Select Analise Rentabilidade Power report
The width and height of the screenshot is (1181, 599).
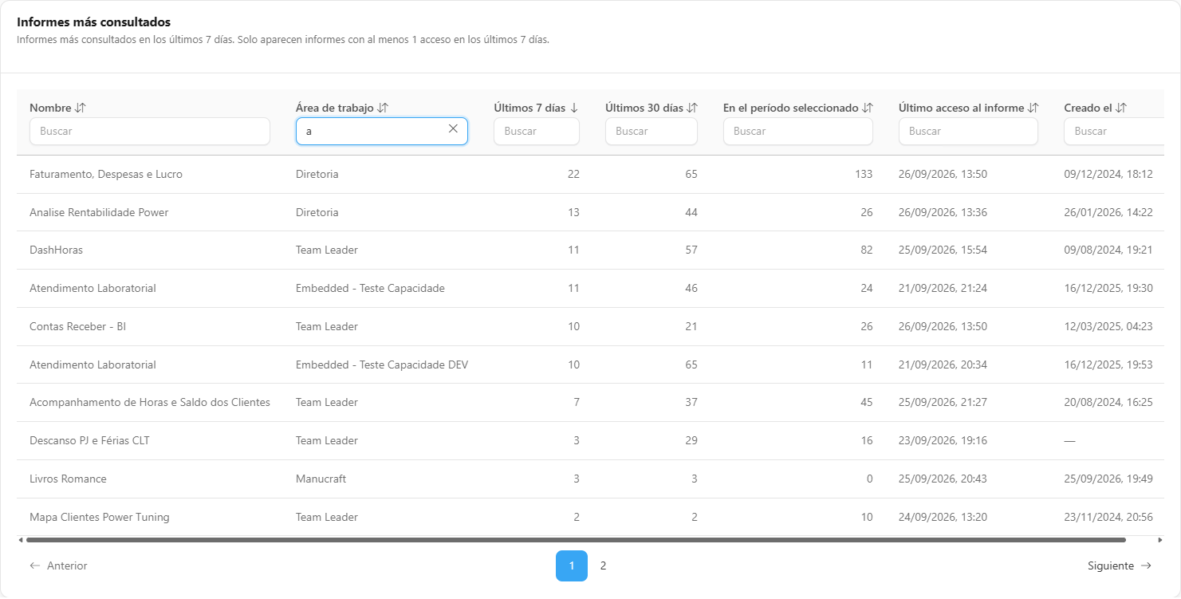click(99, 212)
